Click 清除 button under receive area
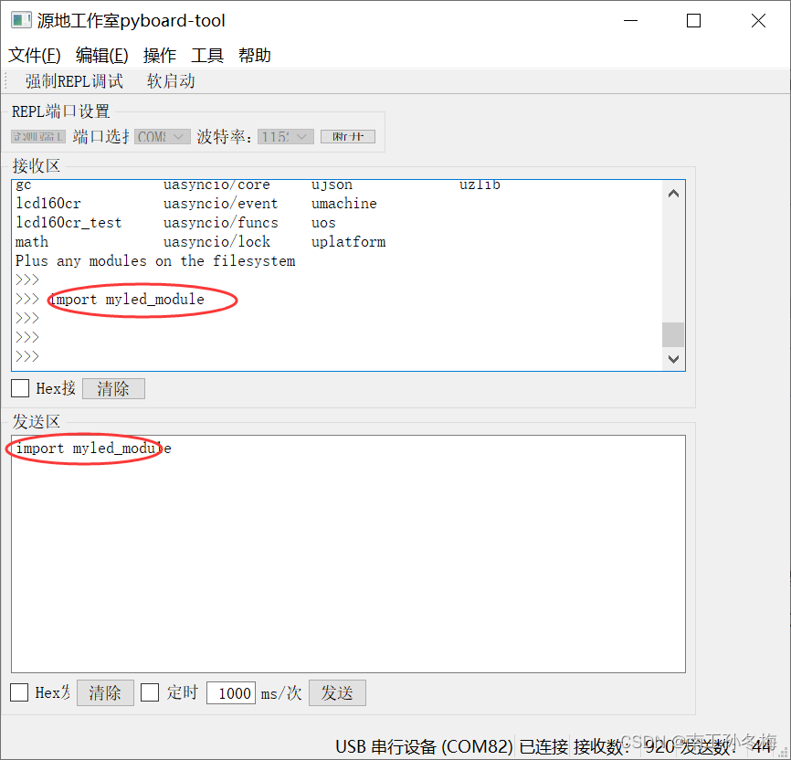This screenshot has width=791, height=760. pos(113,388)
